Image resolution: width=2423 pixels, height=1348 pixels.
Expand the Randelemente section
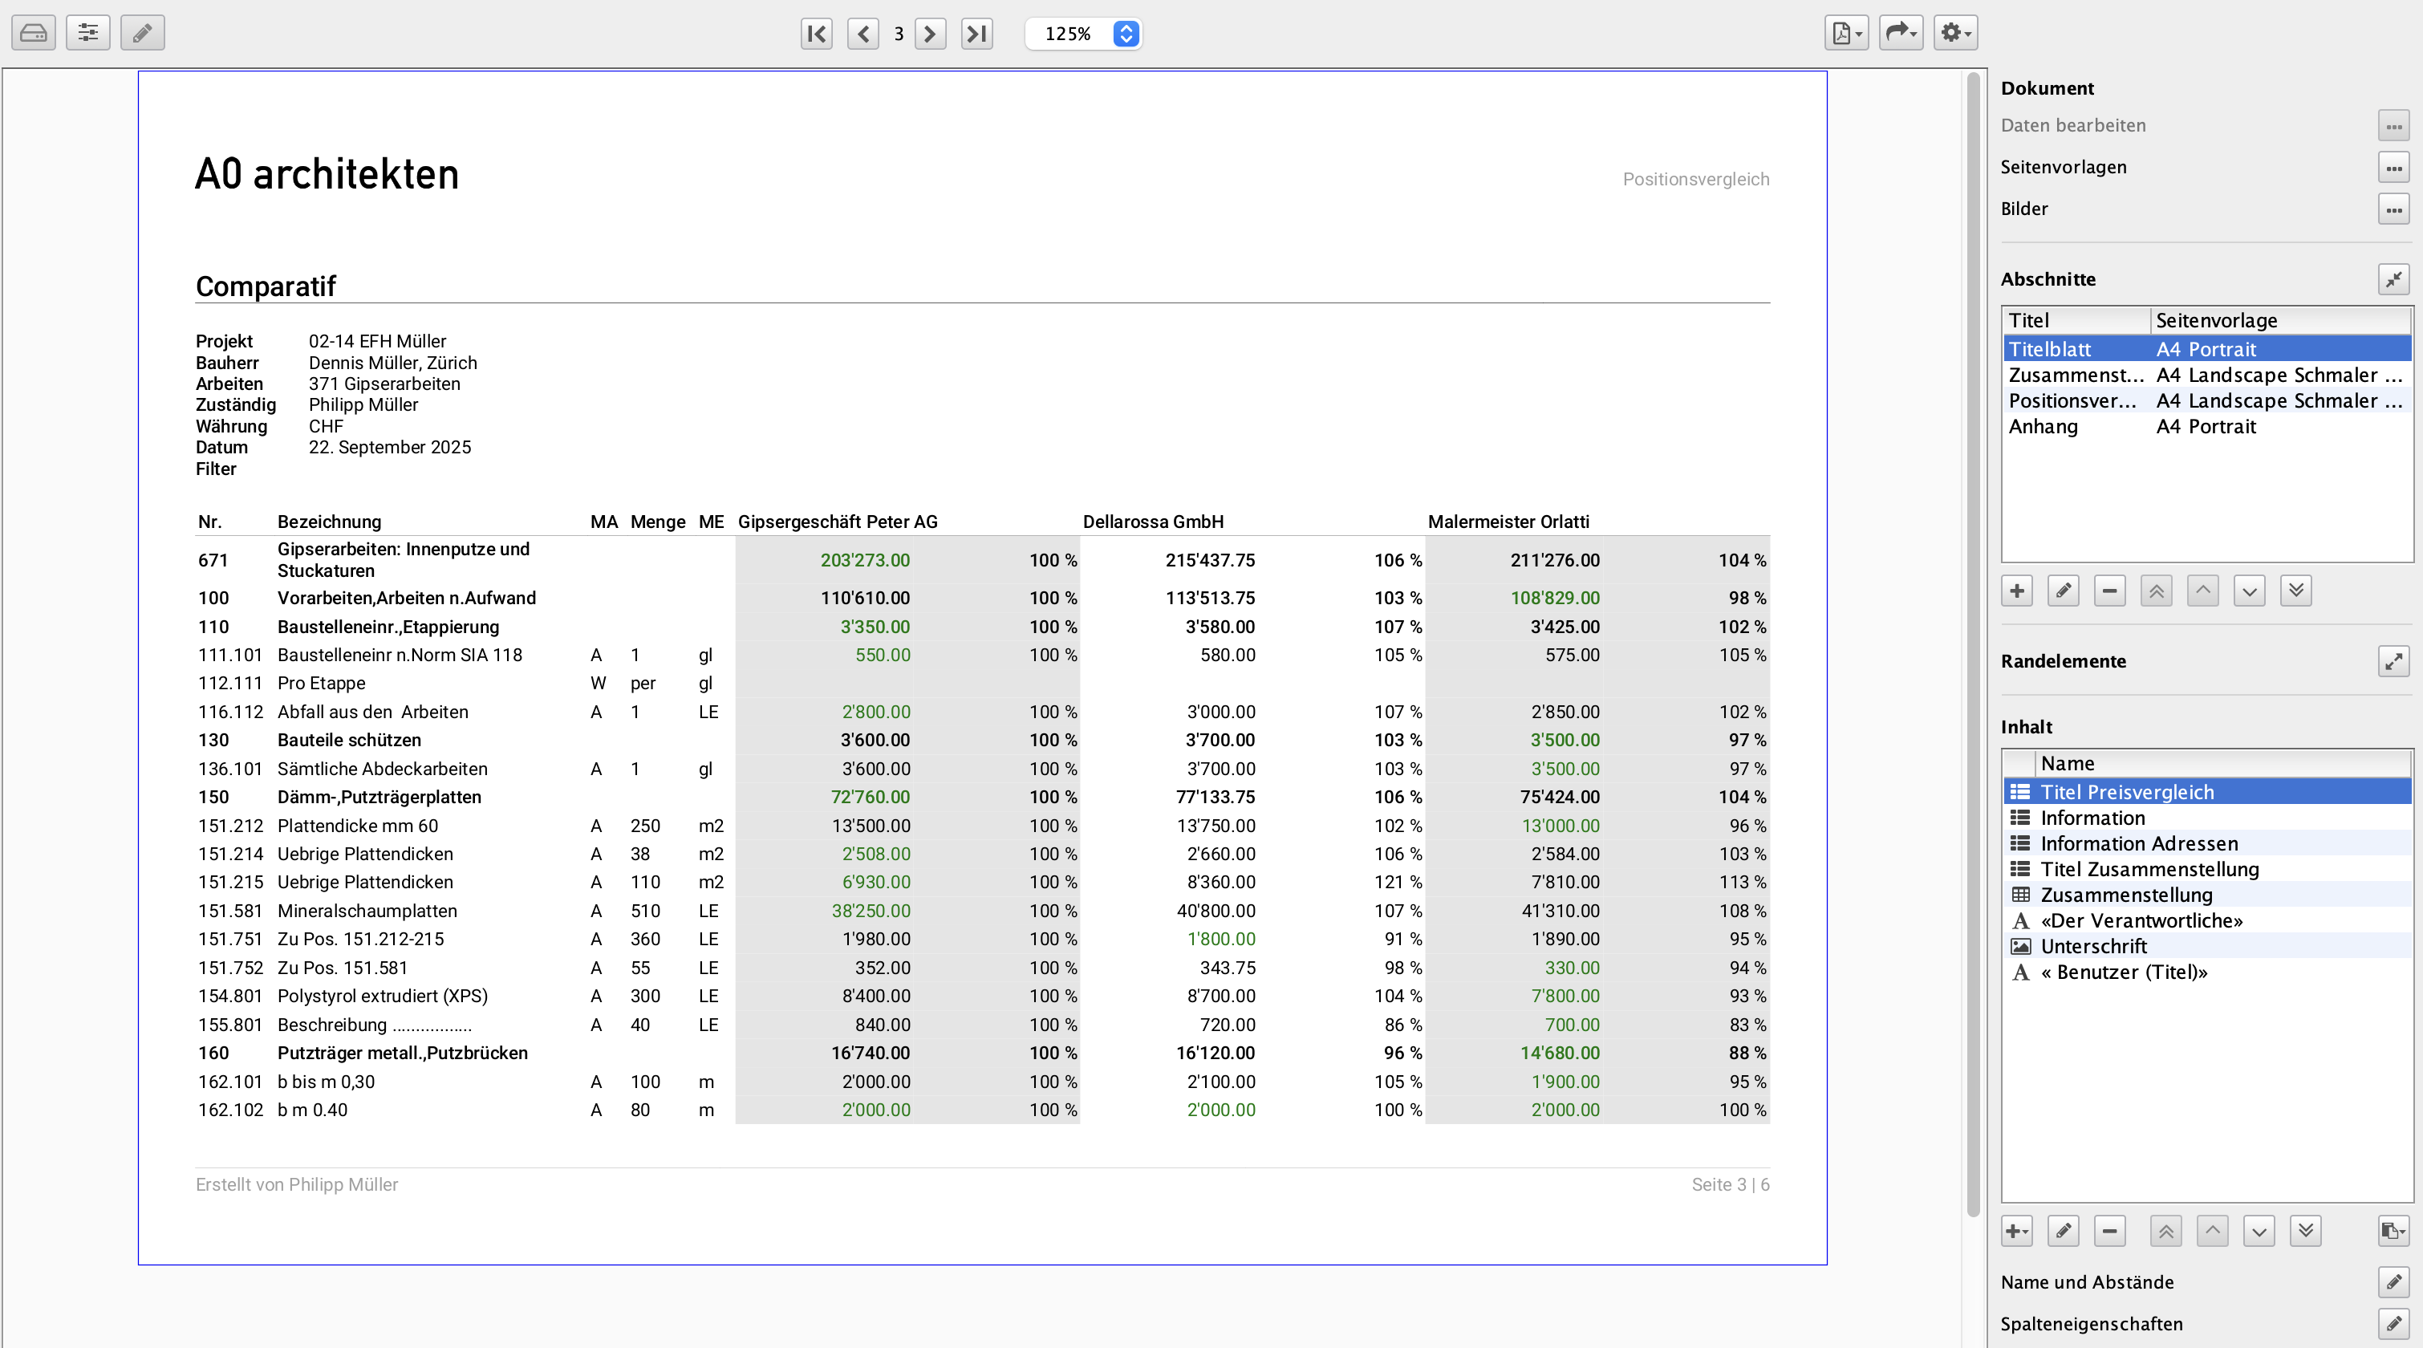2393,661
